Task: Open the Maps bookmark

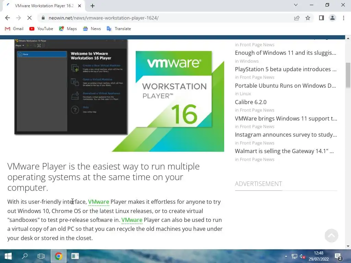Action: (68, 29)
